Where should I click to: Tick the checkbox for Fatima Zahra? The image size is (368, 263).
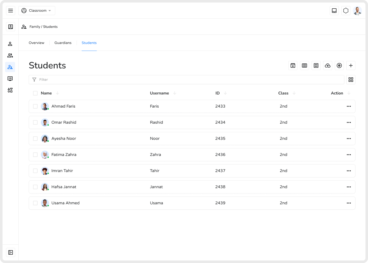[35, 155]
